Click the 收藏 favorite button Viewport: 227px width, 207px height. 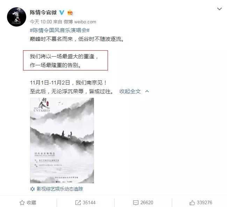[28, 203]
